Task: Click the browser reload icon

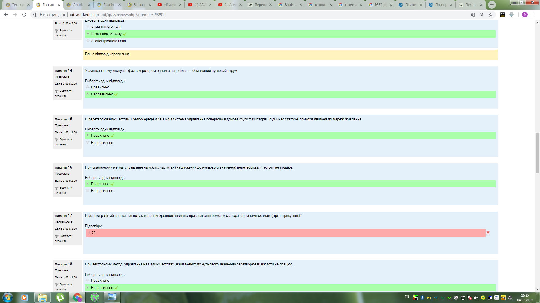Action: [x=24, y=15]
